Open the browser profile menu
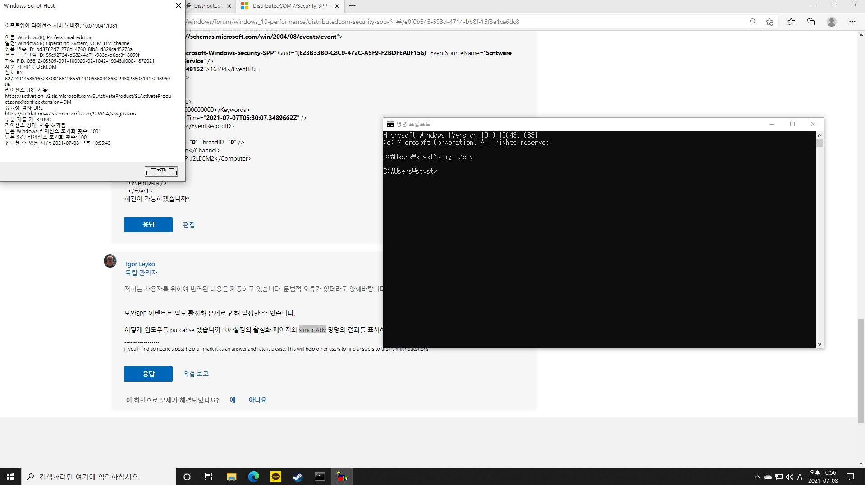 pos(832,22)
